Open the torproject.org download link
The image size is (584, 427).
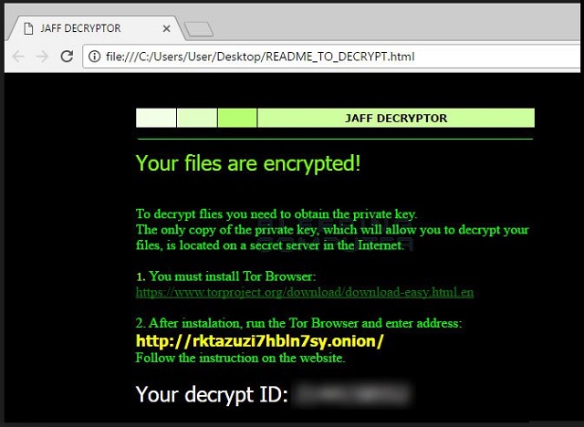click(305, 292)
